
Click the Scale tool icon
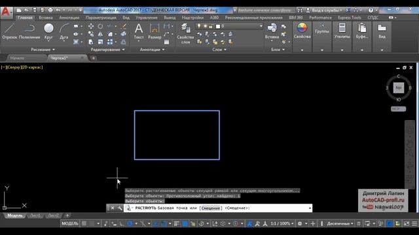[100, 42]
